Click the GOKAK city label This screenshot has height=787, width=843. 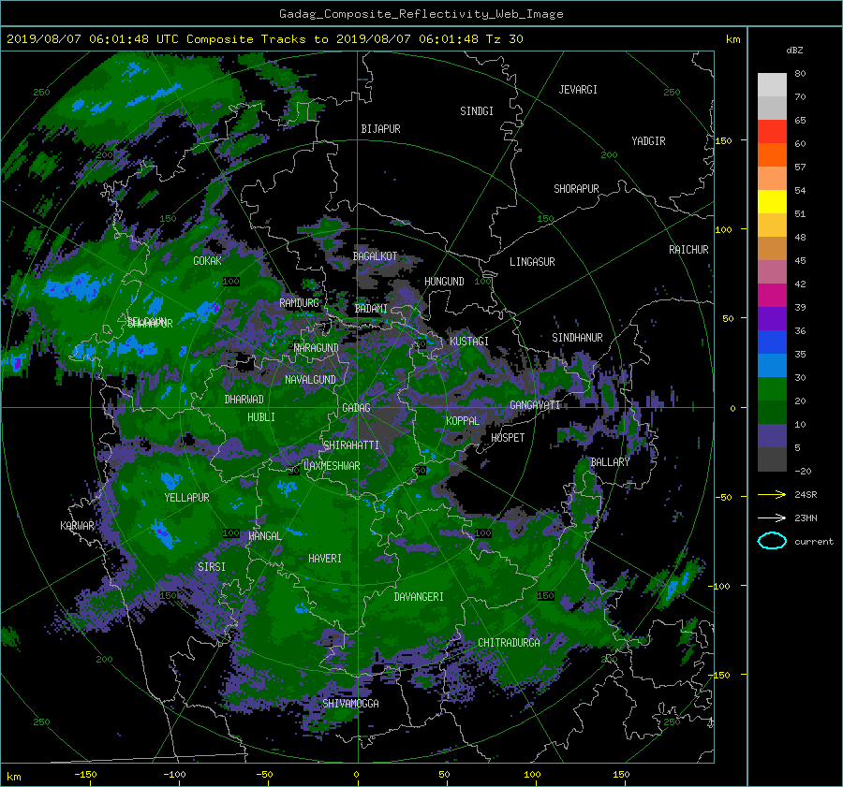(x=208, y=261)
